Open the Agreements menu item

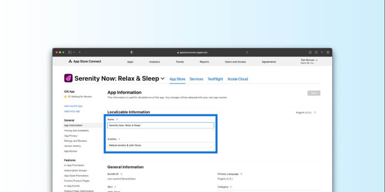coord(269,62)
